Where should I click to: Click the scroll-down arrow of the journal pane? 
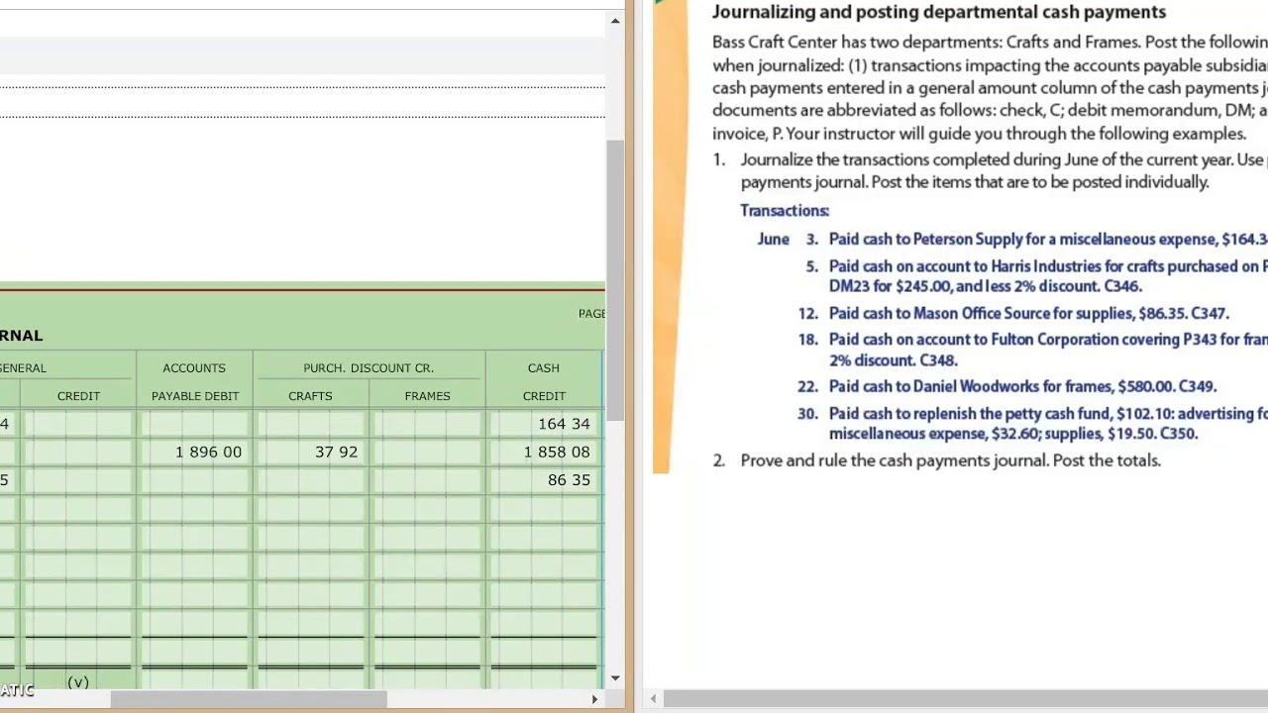[x=615, y=678]
